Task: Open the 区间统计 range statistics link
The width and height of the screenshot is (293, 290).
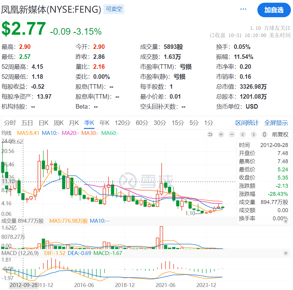Action: click(x=247, y=123)
